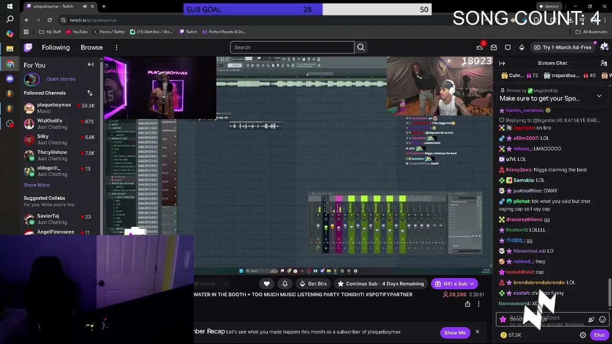Open chat settings gear
Viewport: 612px width, 344px height.
tap(583, 335)
